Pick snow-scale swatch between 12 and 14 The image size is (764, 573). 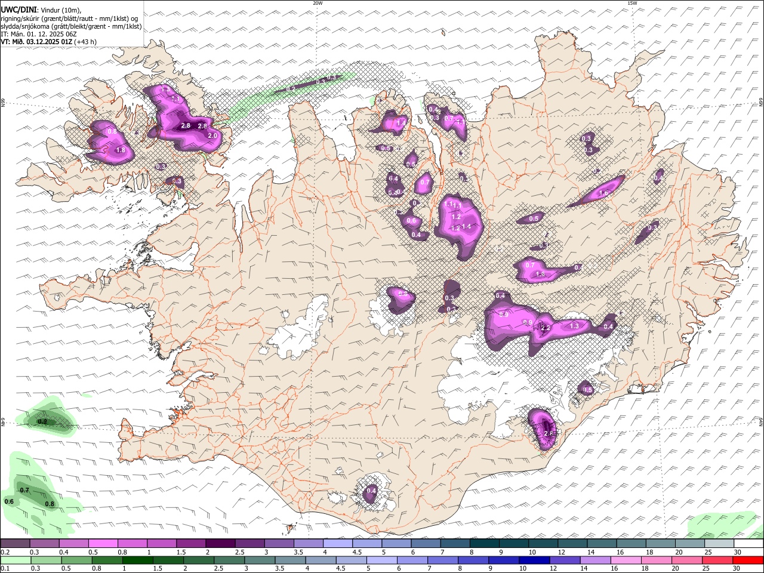click(572, 544)
